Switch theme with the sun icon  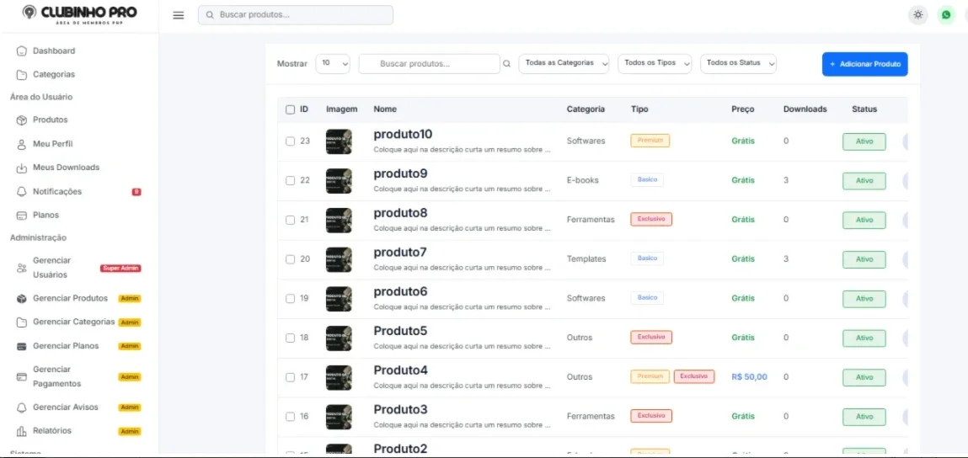pos(918,15)
